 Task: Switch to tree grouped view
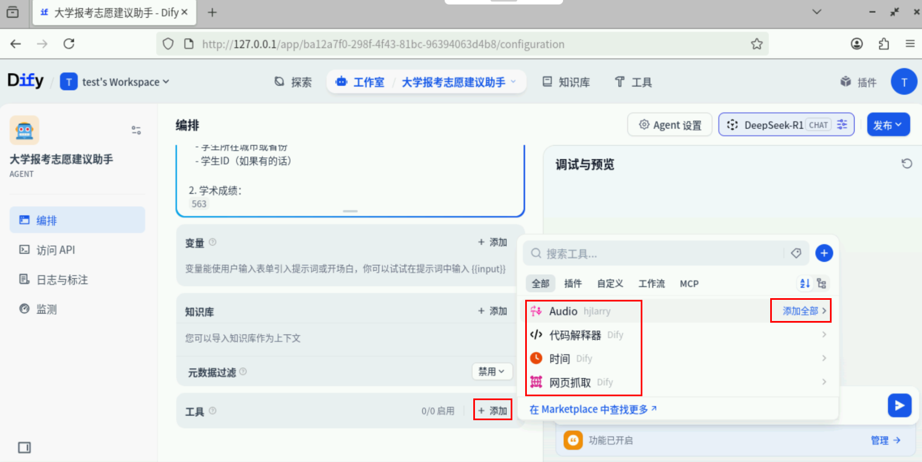coord(822,283)
